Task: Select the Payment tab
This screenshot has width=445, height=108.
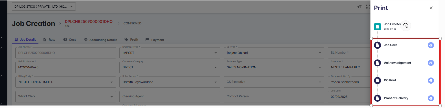Action: click(x=155, y=40)
